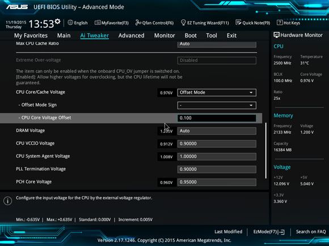Viewport: 329px width, 246px height.
Task: Click the 0.912V reading for CPU VCCIO
Action: (x=166, y=144)
